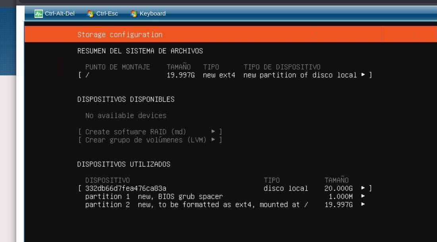Screen dimensions: 437x242
Task: Click the Storage configuration orange header
Action: click(120, 35)
